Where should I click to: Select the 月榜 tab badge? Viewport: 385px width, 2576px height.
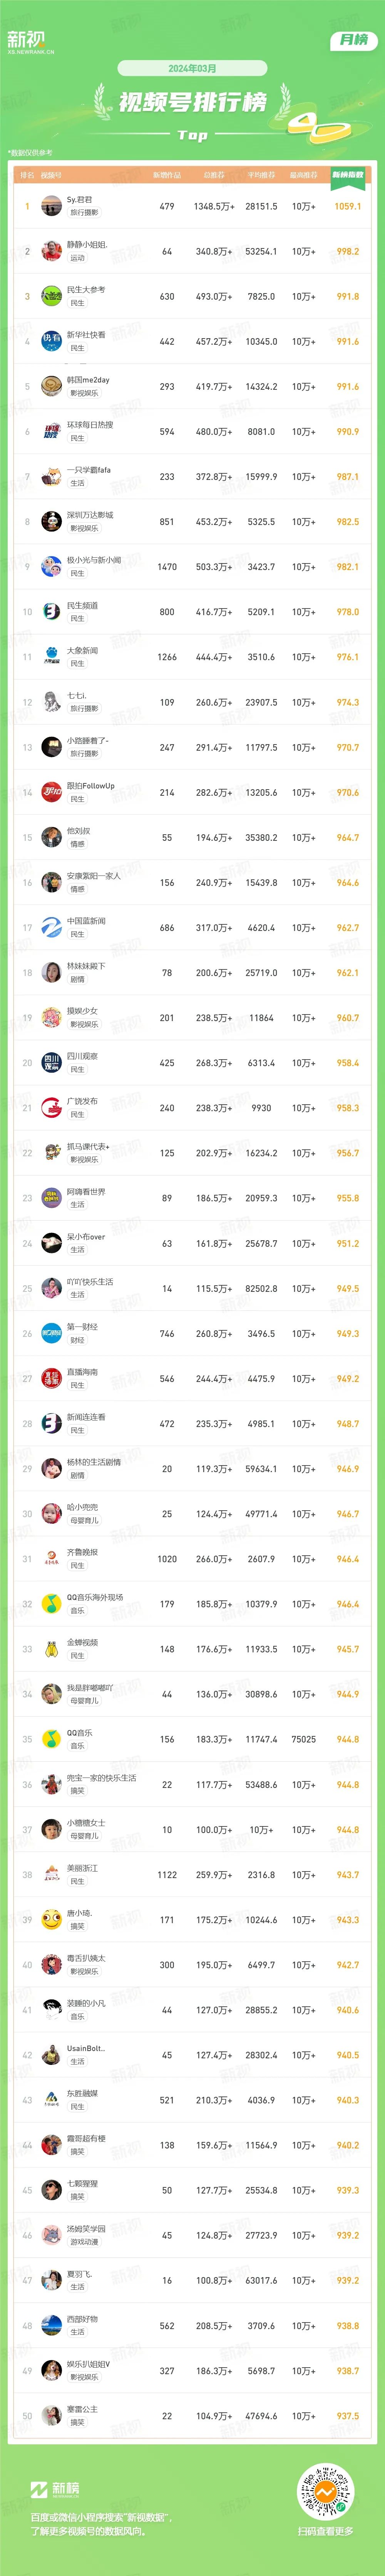coord(353,40)
